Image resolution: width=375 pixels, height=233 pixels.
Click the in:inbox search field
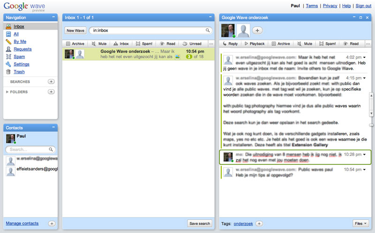click(x=149, y=31)
